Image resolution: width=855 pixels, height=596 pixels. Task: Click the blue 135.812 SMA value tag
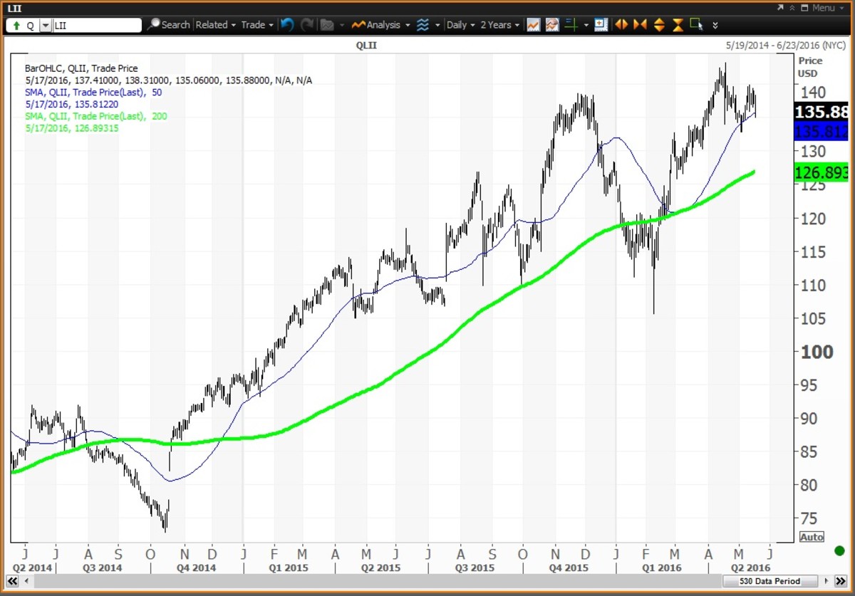coord(821,131)
